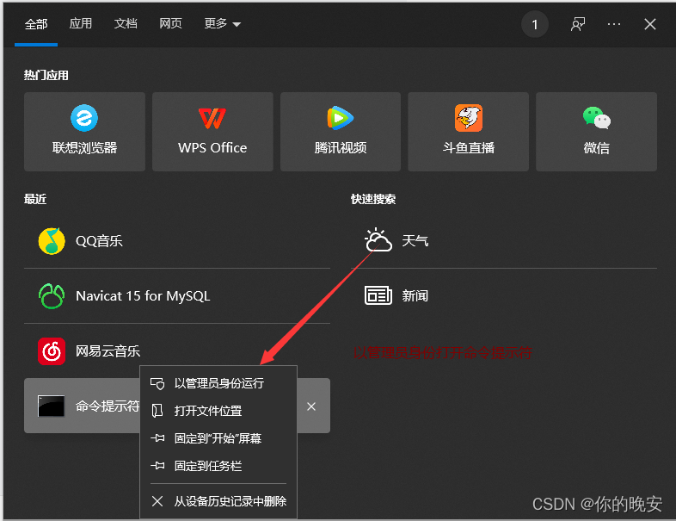Image resolution: width=676 pixels, height=521 pixels.
Task: Click the pin icon beside 固定到"开始"屏幕
Action: [157, 438]
